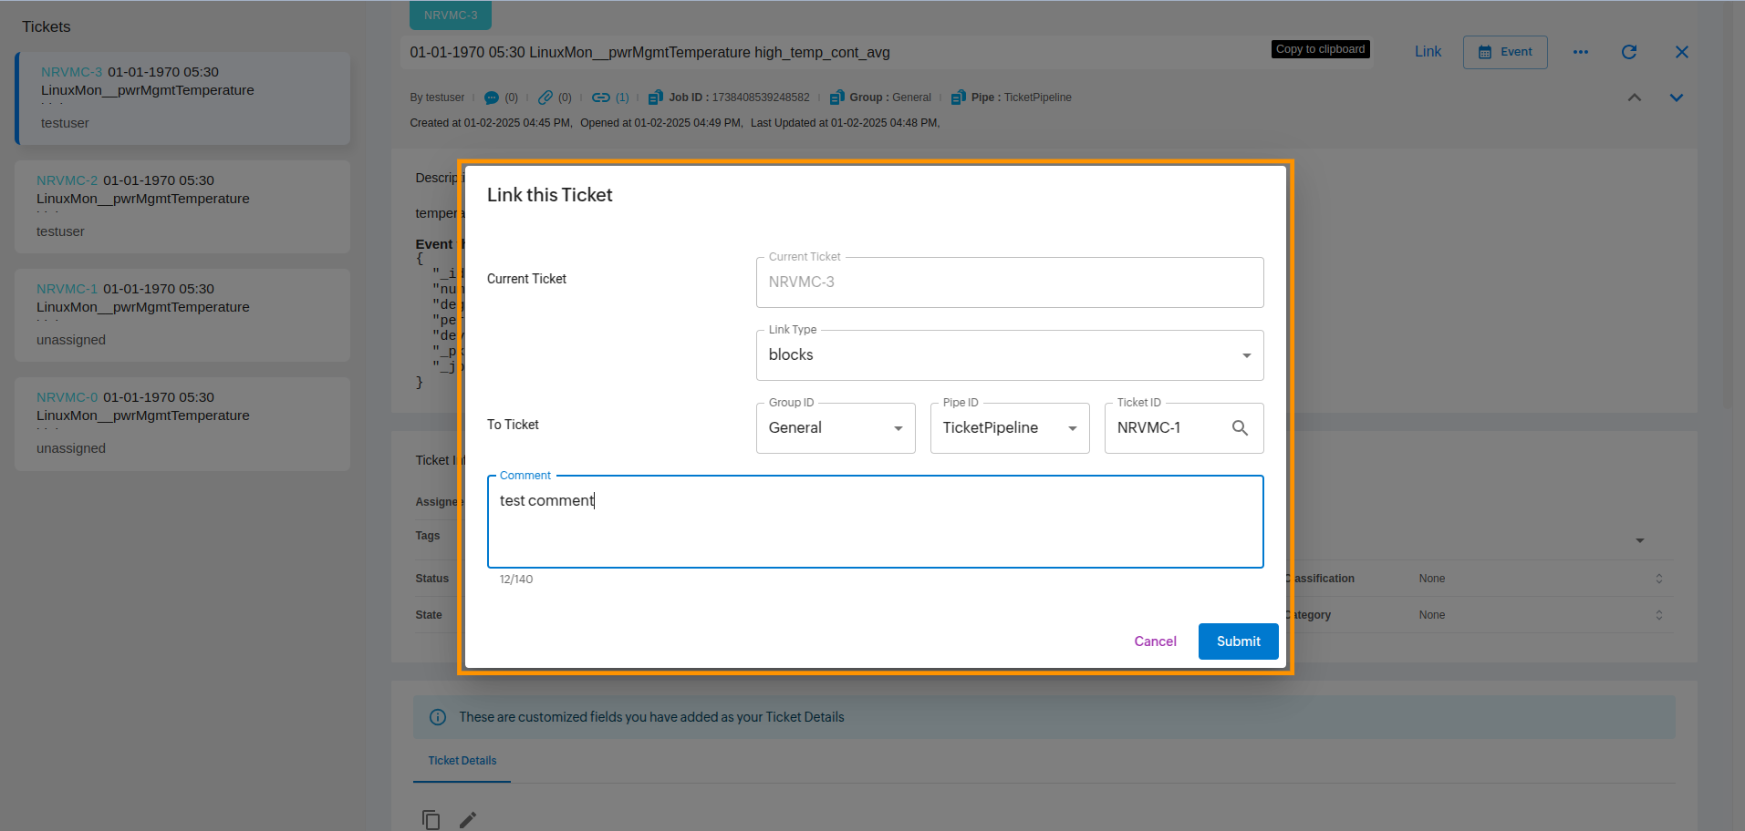Image resolution: width=1745 pixels, height=831 pixels.
Task: Switch to the Ticket Details tab
Action: point(462,761)
